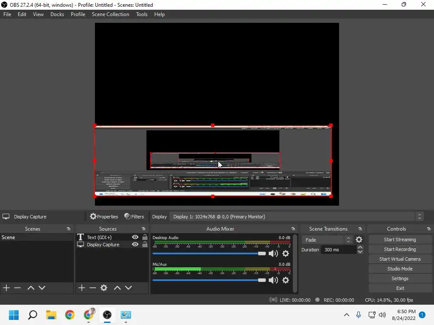Mute Desktop Audio speaker icon
The image size is (434, 325).
[273, 253]
